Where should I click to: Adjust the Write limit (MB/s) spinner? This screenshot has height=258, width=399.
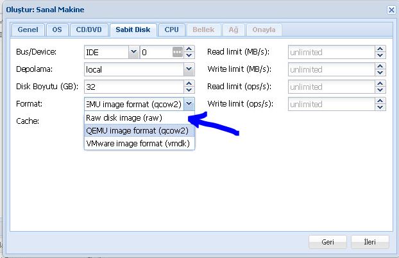click(x=381, y=69)
